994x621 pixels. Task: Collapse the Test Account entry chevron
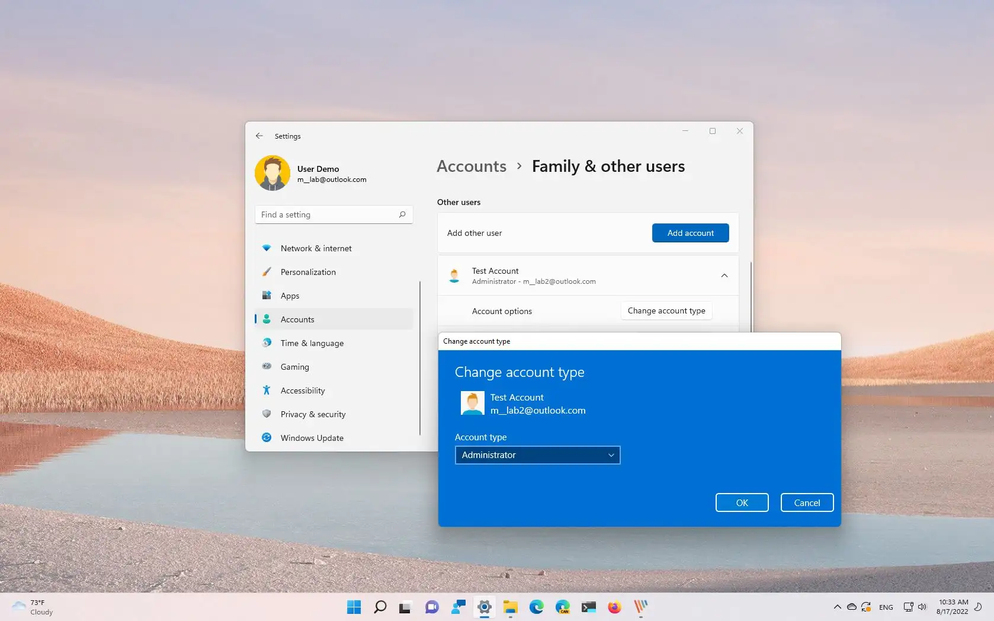pos(724,276)
